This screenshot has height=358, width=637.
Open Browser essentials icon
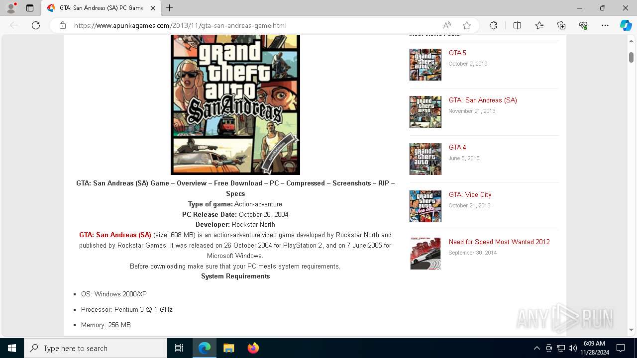click(583, 25)
